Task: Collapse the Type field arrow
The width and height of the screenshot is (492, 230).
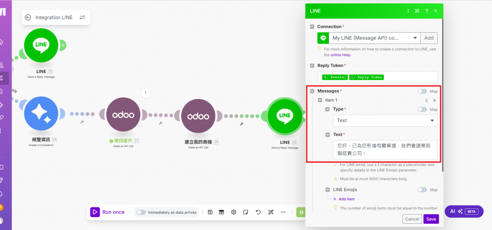Action: (x=327, y=109)
